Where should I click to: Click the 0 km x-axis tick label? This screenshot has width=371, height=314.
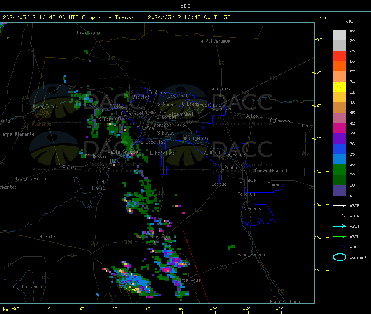[49, 309]
